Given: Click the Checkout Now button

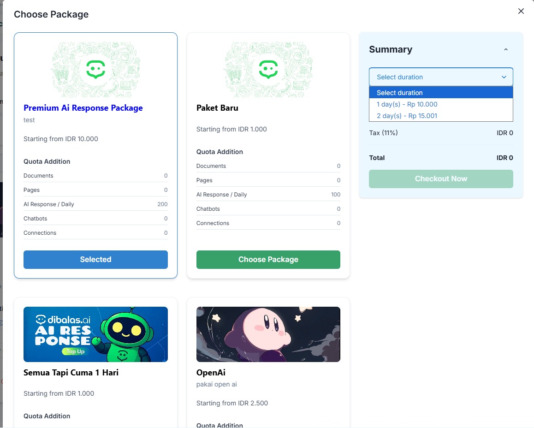Looking at the screenshot, I should pos(441,178).
